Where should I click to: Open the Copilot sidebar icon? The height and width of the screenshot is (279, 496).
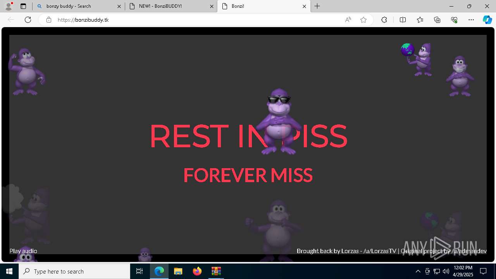(x=487, y=20)
